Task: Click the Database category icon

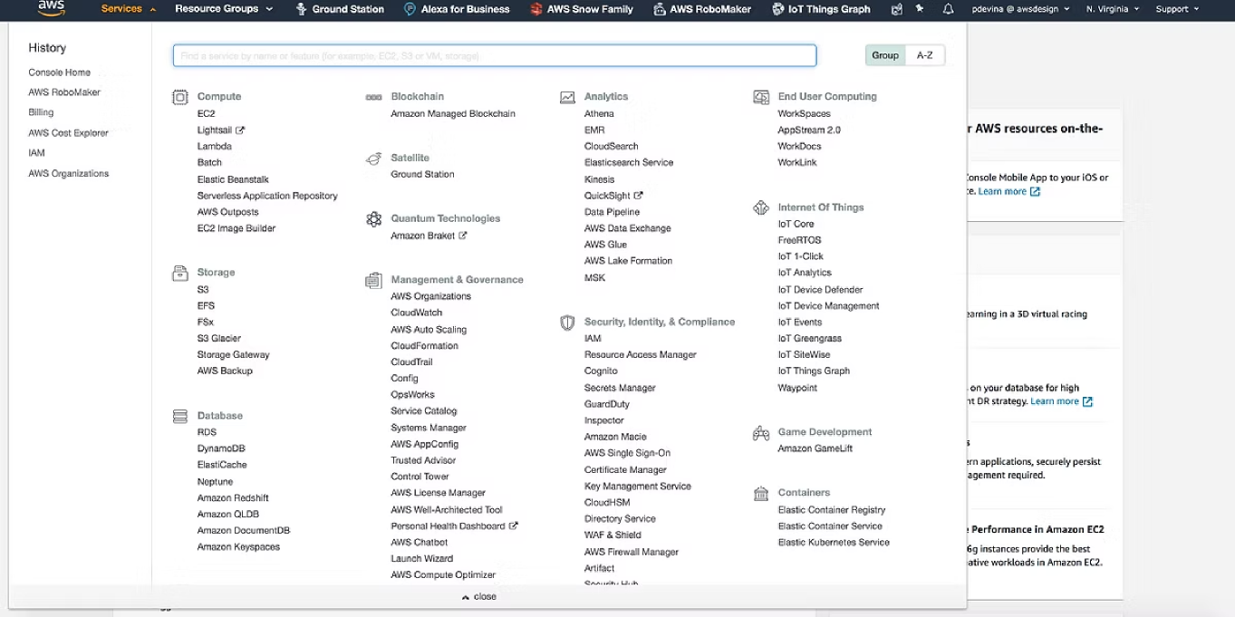Action: pos(180,416)
